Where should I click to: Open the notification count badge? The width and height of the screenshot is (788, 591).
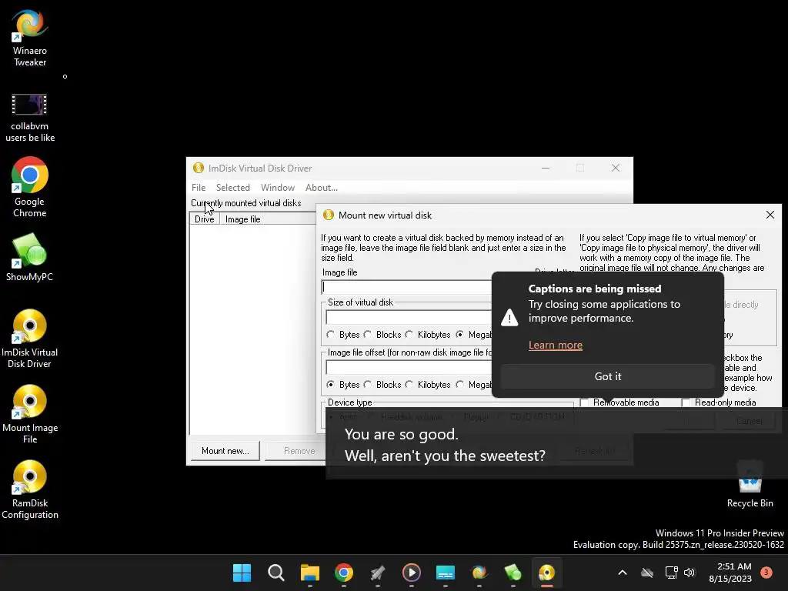click(x=766, y=573)
